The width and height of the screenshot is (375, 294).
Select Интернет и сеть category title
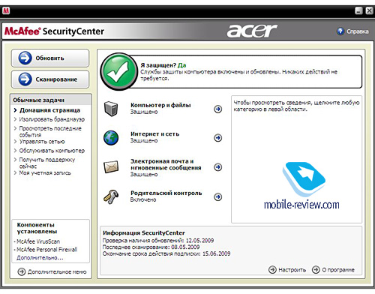tap(154, 134)
